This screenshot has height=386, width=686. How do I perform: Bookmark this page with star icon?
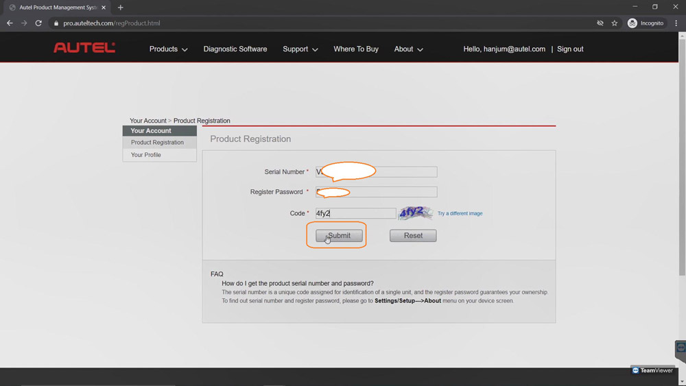(x=614, y=23)
